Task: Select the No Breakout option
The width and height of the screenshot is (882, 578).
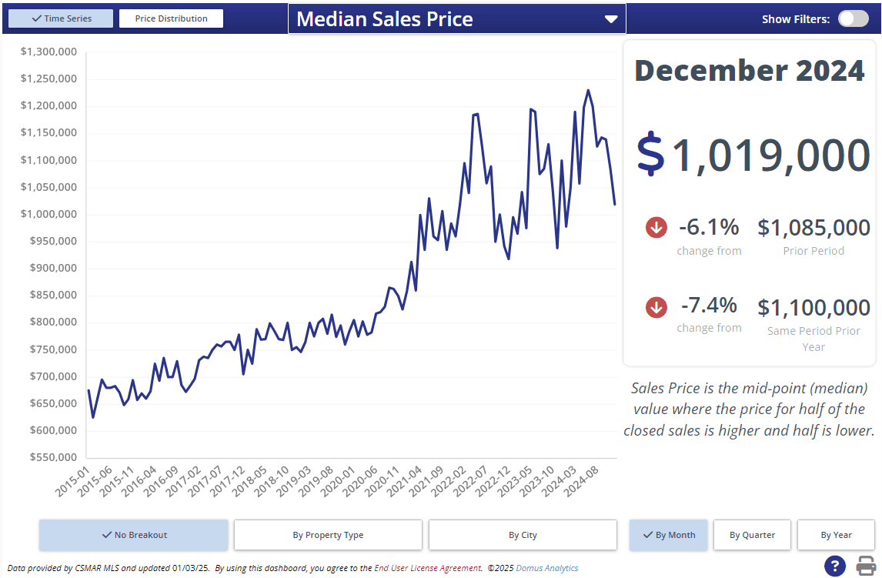Action: tap(134, 535)
